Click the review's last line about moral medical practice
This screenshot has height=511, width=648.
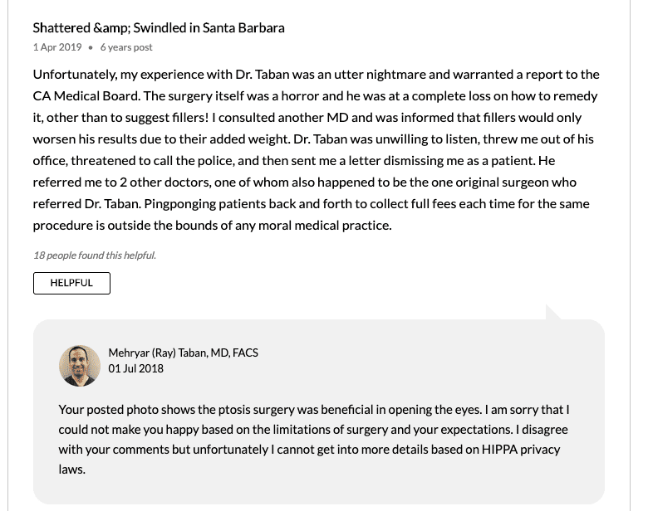(213, 226)
